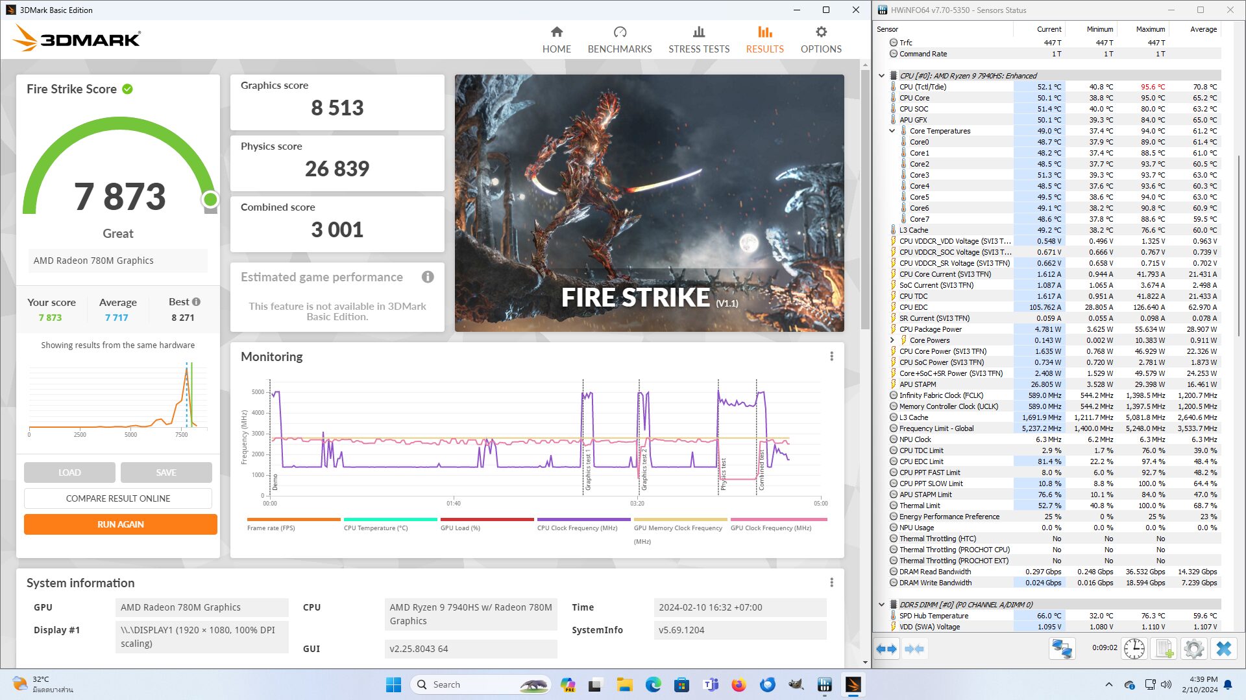Open notifications bell in system tray
Image resolution: width=1246 pixels, height=700 pixels.
point(1228,684)
